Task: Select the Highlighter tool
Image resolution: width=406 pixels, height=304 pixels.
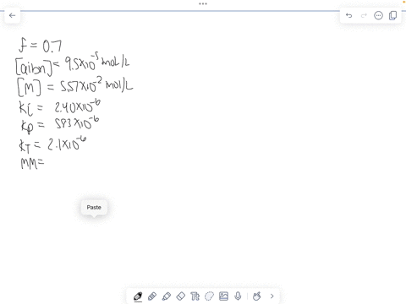Action: pyautogui.click(x=167, y=296)
